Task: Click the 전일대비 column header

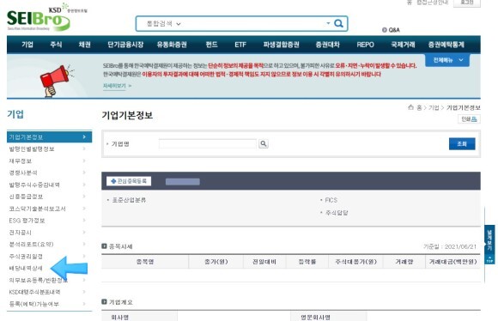Action: [x=264, y=262]
